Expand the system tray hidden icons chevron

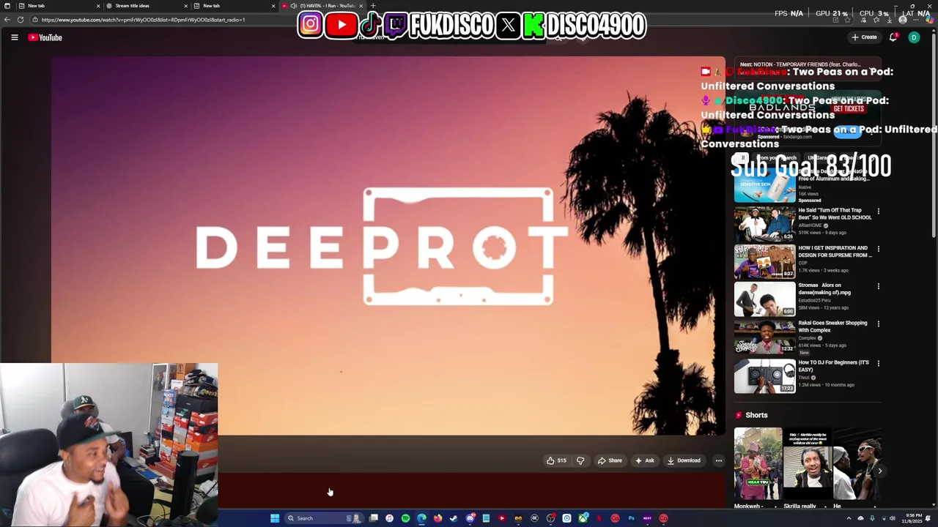849,518
